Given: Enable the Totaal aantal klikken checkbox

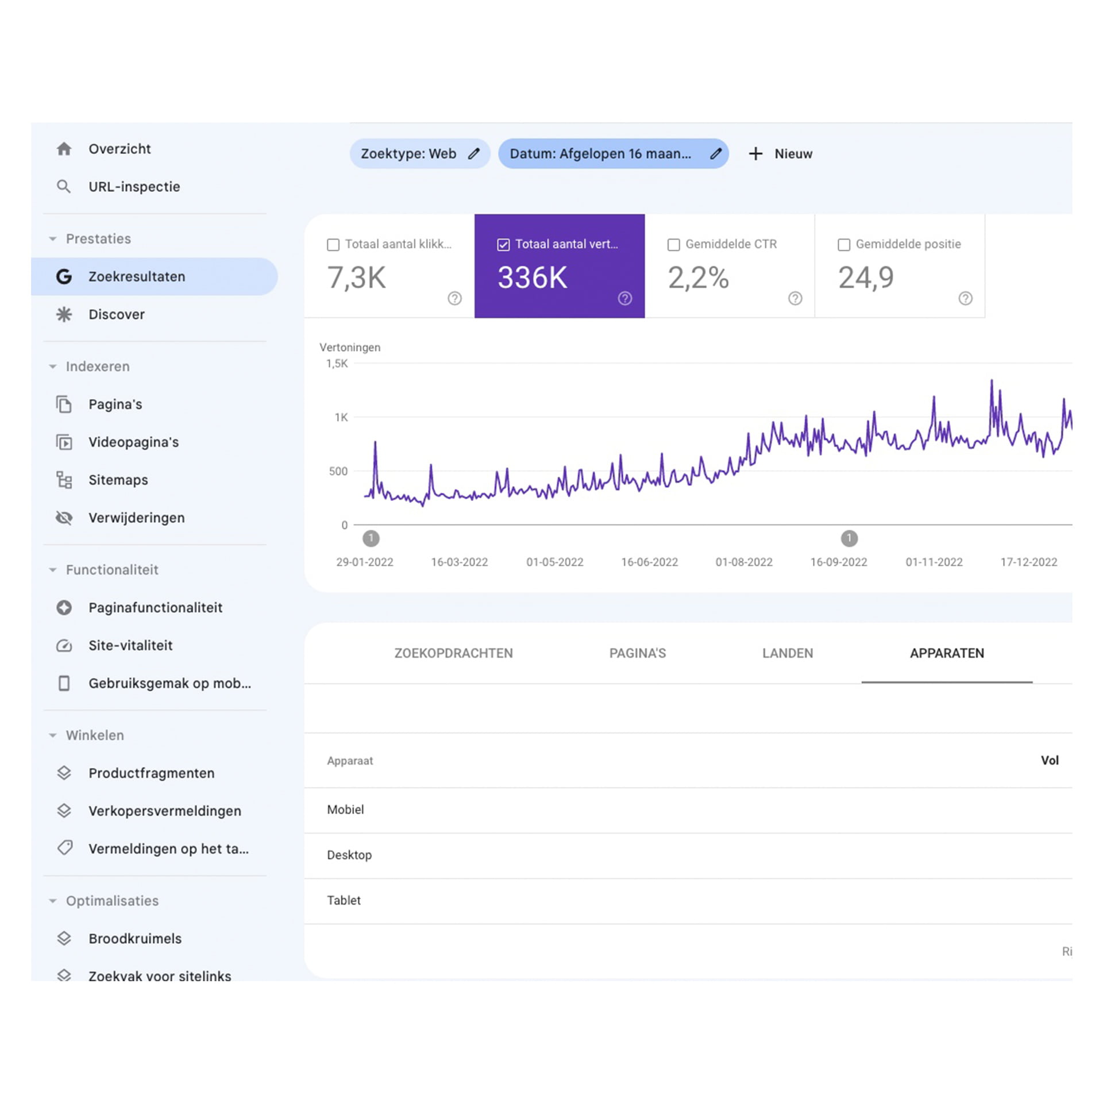Looking at the screenshot, I should point(334,244).
